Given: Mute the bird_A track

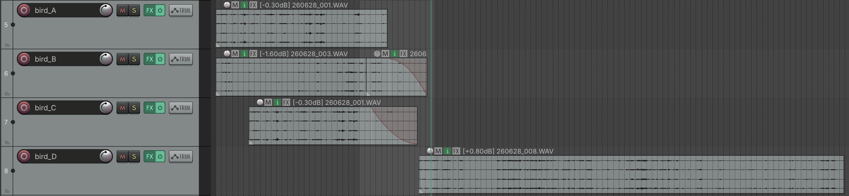Looking at the screenshot, I should 123,11.
